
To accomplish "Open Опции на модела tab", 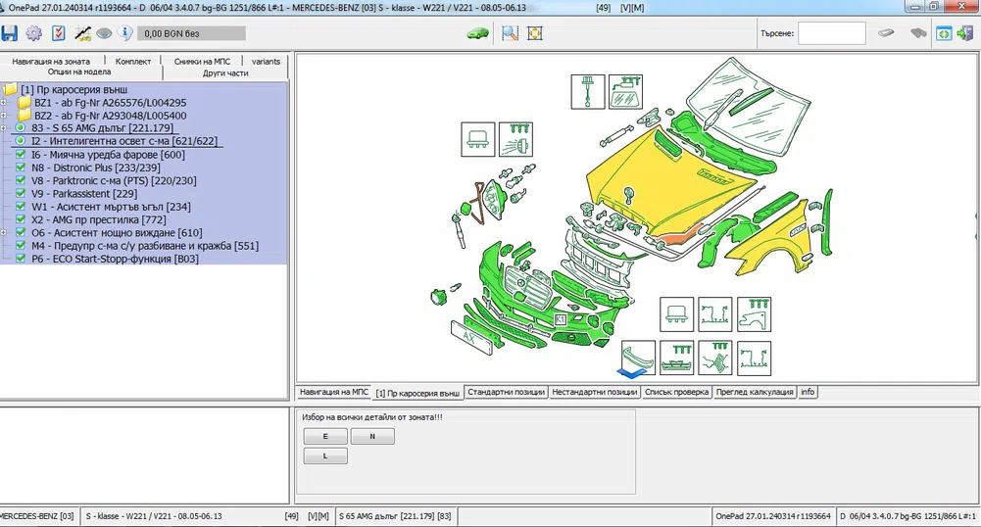I will coord(79,72).
